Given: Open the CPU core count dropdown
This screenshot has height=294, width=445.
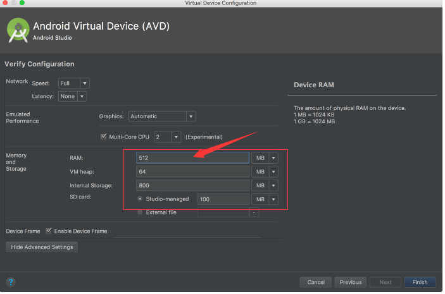Looking at the screenshot, I should [168, 137].
